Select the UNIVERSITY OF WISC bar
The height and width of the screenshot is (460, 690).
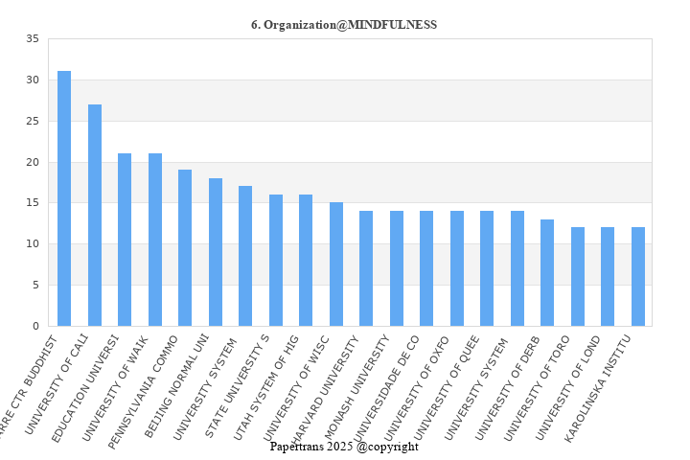click(x=336, y=264)
